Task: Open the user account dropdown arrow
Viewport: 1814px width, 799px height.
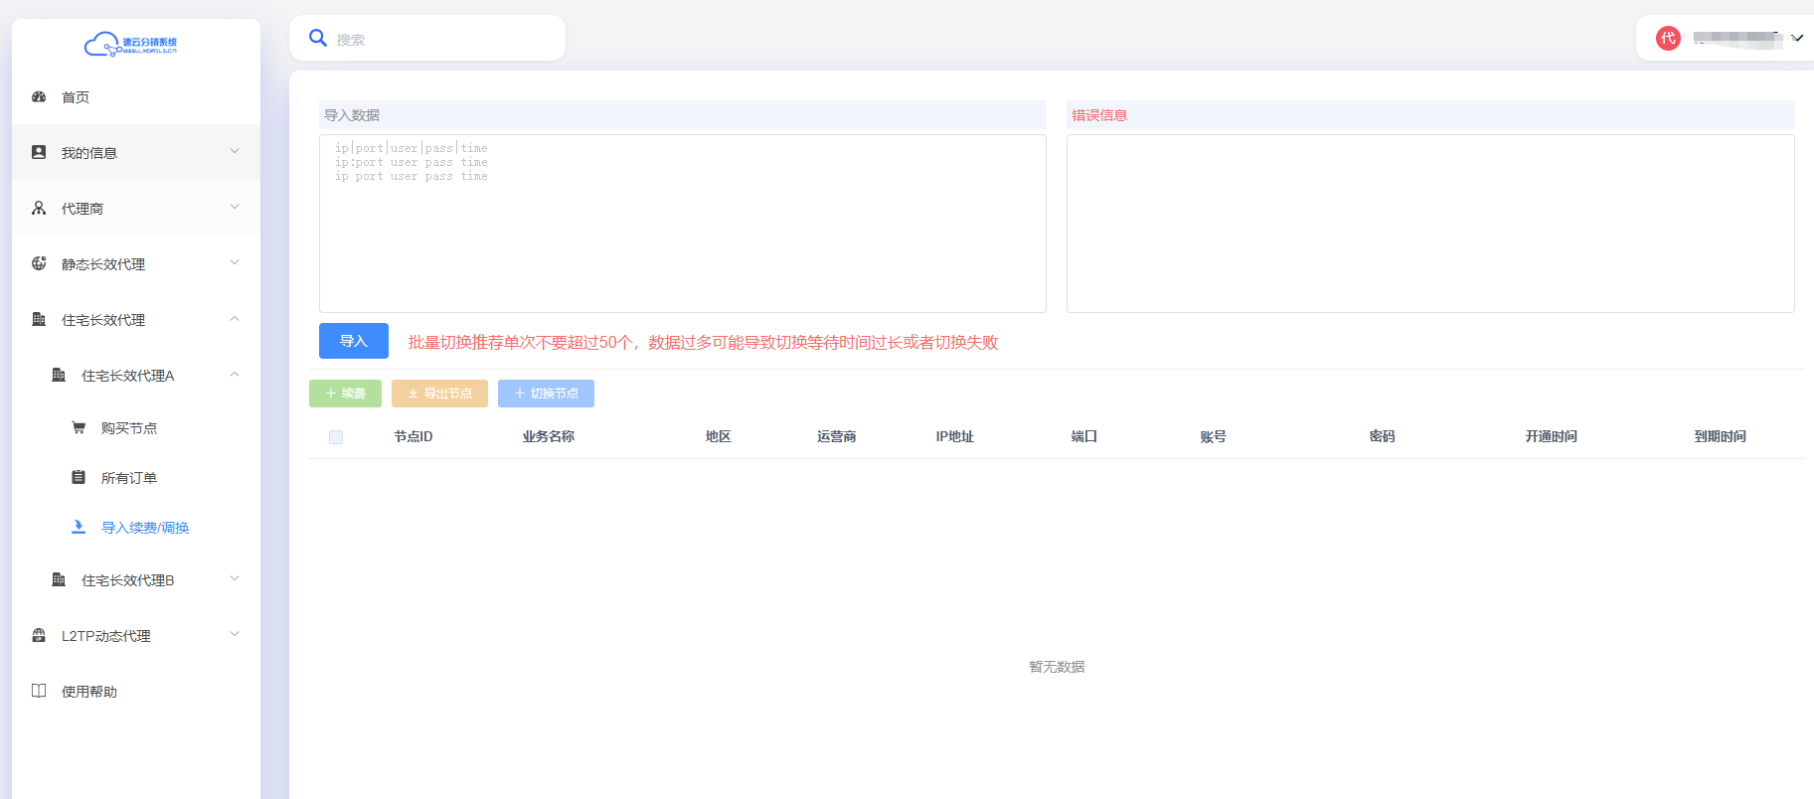Action: point(1797,39)
